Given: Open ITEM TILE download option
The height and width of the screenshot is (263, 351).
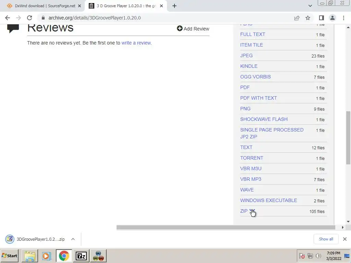Looking at the screenshot, I should coord(251,45).
